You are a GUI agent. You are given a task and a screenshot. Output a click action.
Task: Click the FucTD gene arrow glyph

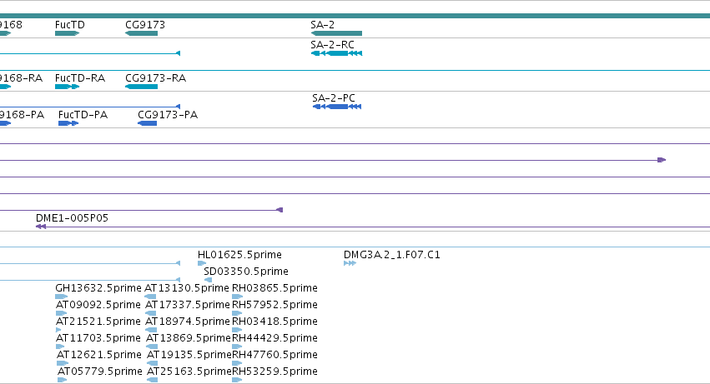(x=67, y=33)
